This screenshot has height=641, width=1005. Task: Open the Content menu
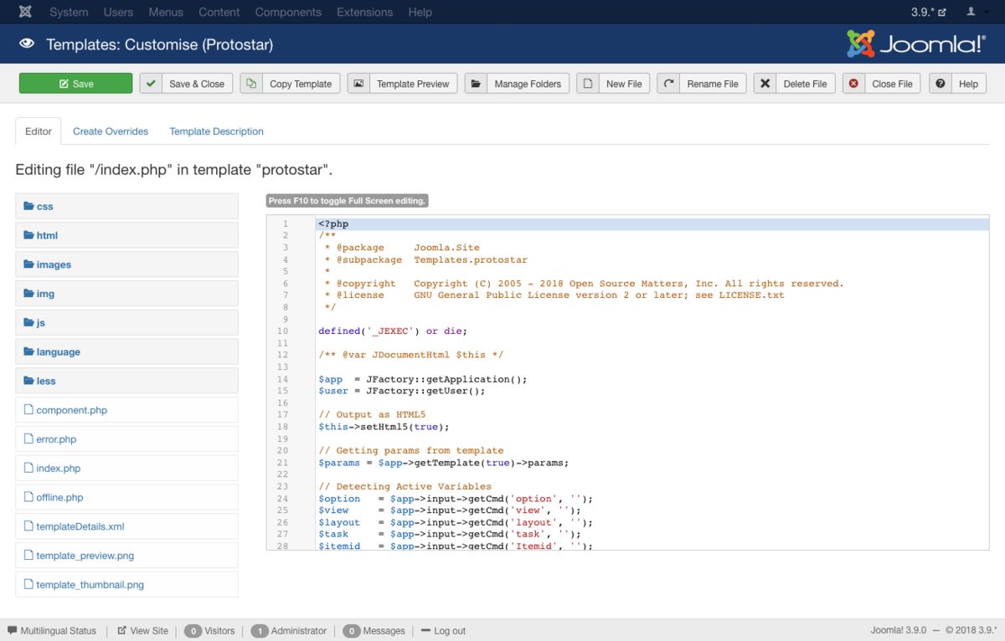tap(219, 12)
